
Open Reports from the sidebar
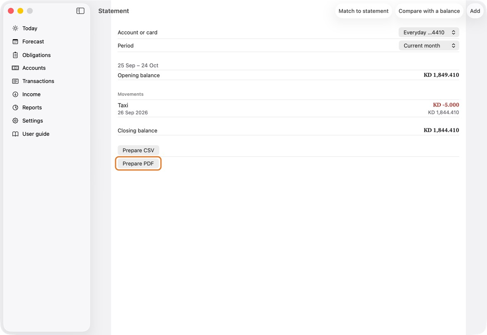click(32, 107)
